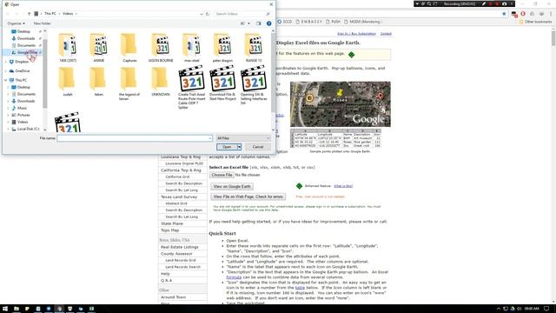
Task: Open the Windows Start menu
Action: coord(5,309)
